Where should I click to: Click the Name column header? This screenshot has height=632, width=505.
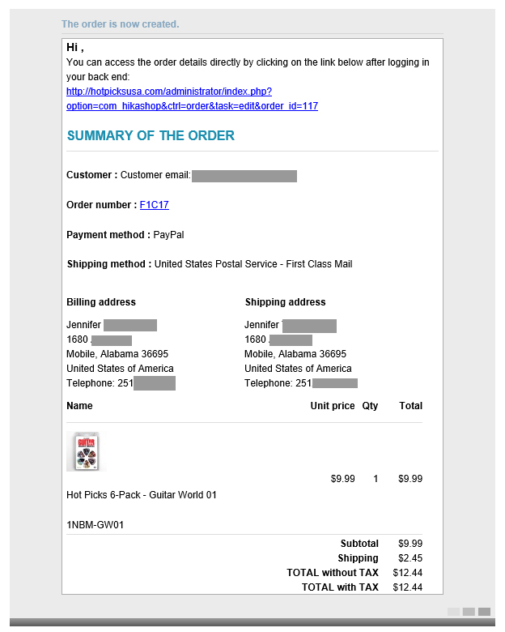79,406
